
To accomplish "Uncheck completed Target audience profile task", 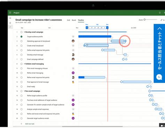I will click(21, 37).
